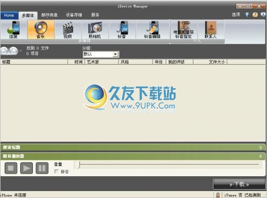Expand the 搜索标题 panel
Viewport: 267px width, 198px height.
point(261,148)
